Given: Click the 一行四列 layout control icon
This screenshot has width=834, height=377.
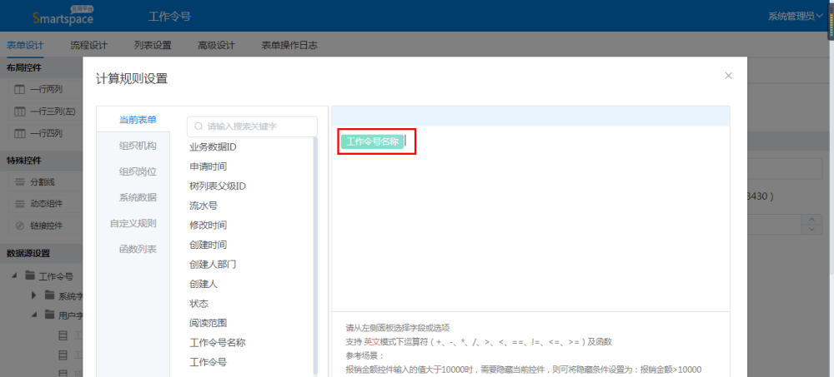Looking at the screenshot, I should point(20,133).
